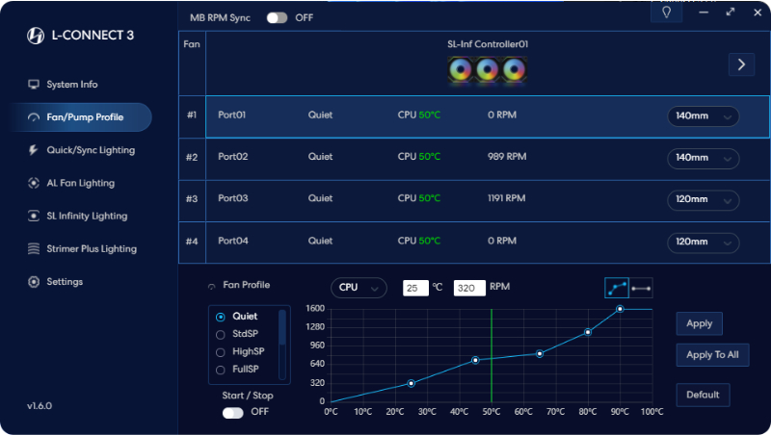Viewport: 771px width, 435px height.
Task: Toggle the MB RPM Sync switch
Action: tap(278, 17)
